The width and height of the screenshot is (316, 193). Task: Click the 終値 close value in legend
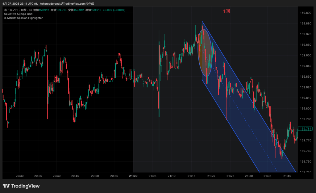[x=97, y=10]
